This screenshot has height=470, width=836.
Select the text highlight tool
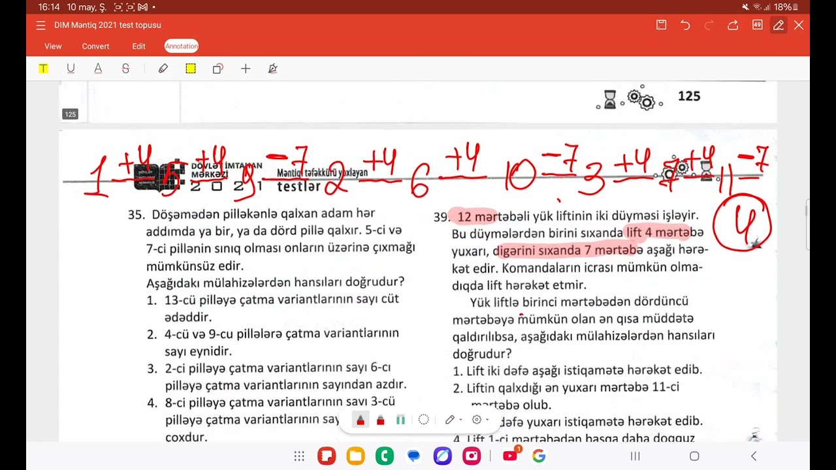43,69
